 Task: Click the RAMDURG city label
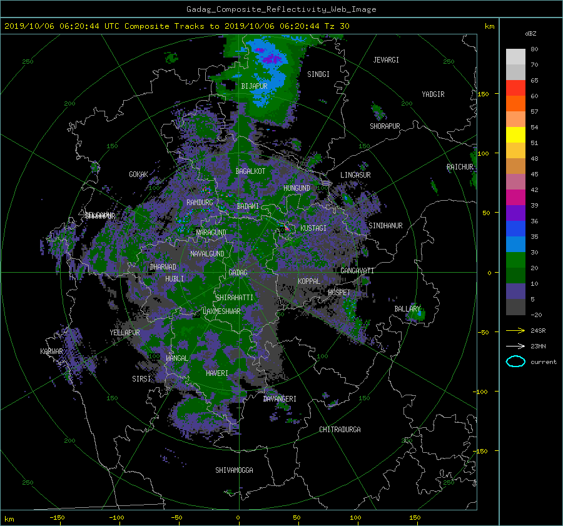(x=200, y=203)
